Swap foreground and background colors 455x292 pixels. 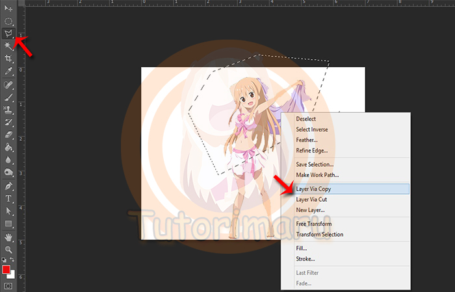12,260
